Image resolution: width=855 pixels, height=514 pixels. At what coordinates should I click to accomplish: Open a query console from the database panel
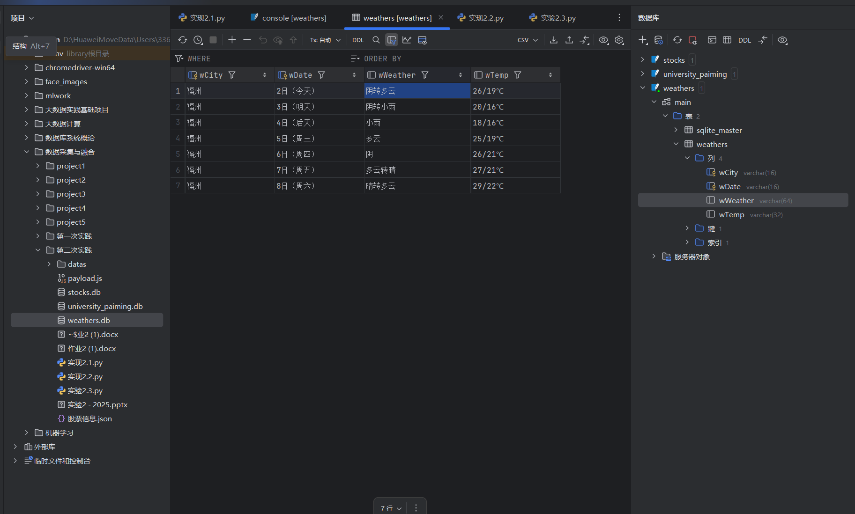712,40
